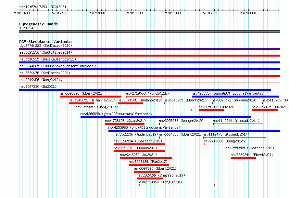Click nsv5946651 (Almarri2020) label
The height and width of the screenshot is (198, 289).
(x=92, y=100)
